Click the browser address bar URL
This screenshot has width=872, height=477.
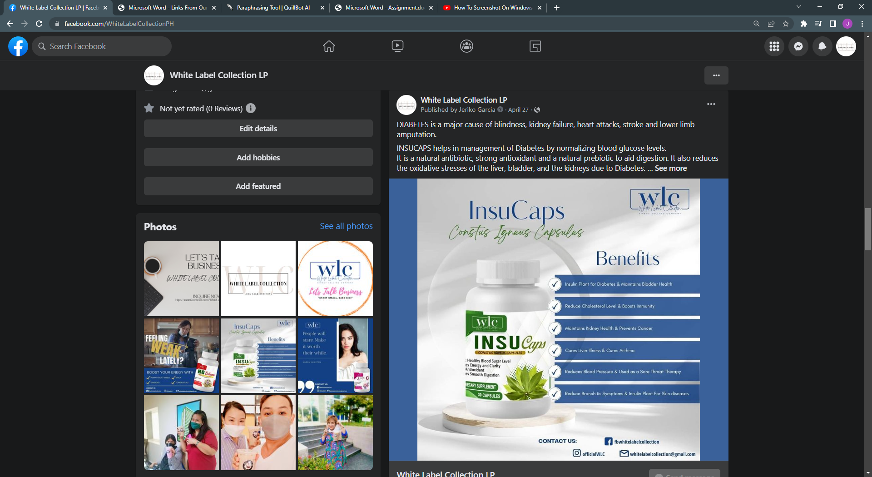pyautogui.click(x=119, y=24)
